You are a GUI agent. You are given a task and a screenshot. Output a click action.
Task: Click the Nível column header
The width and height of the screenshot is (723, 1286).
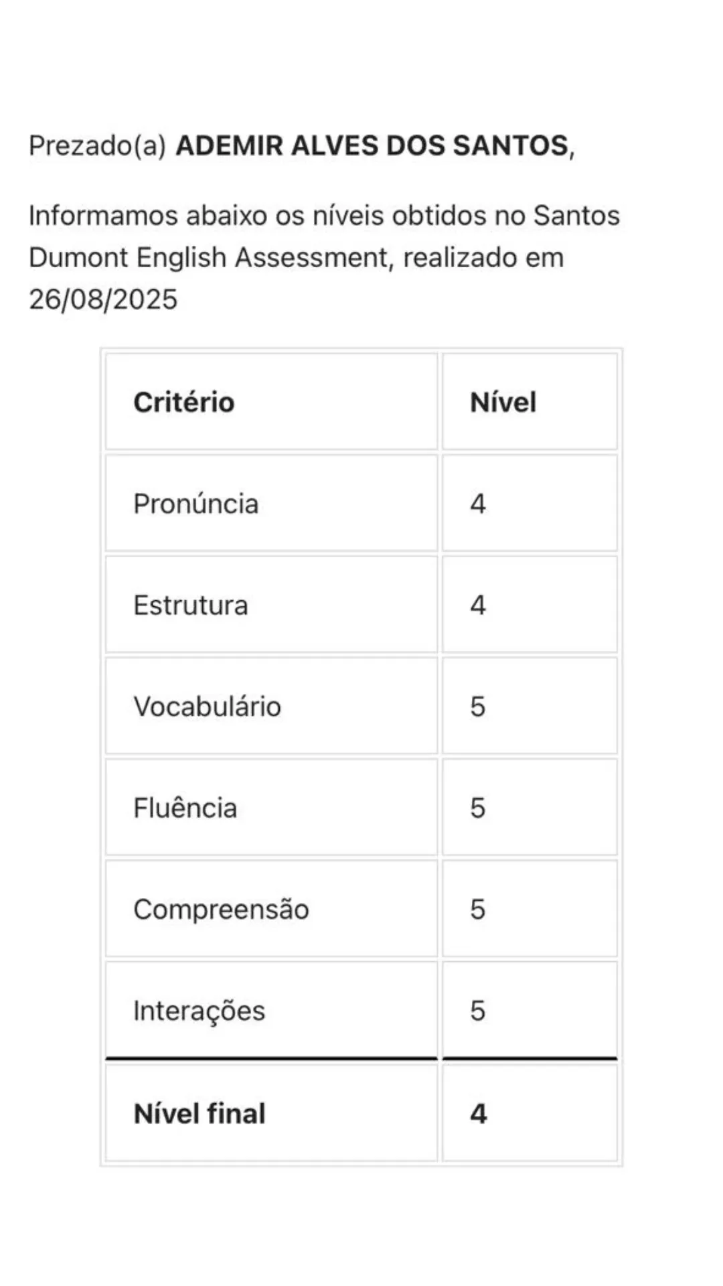503,402
